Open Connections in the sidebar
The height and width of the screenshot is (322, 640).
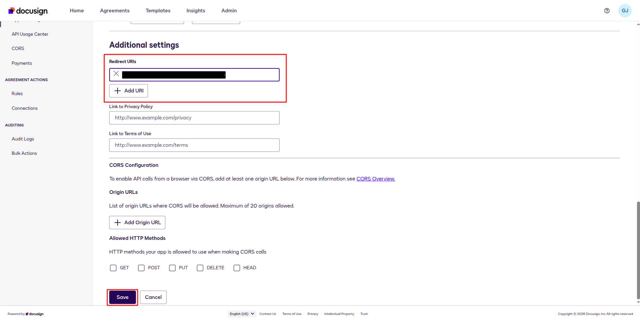pos(25,108)
